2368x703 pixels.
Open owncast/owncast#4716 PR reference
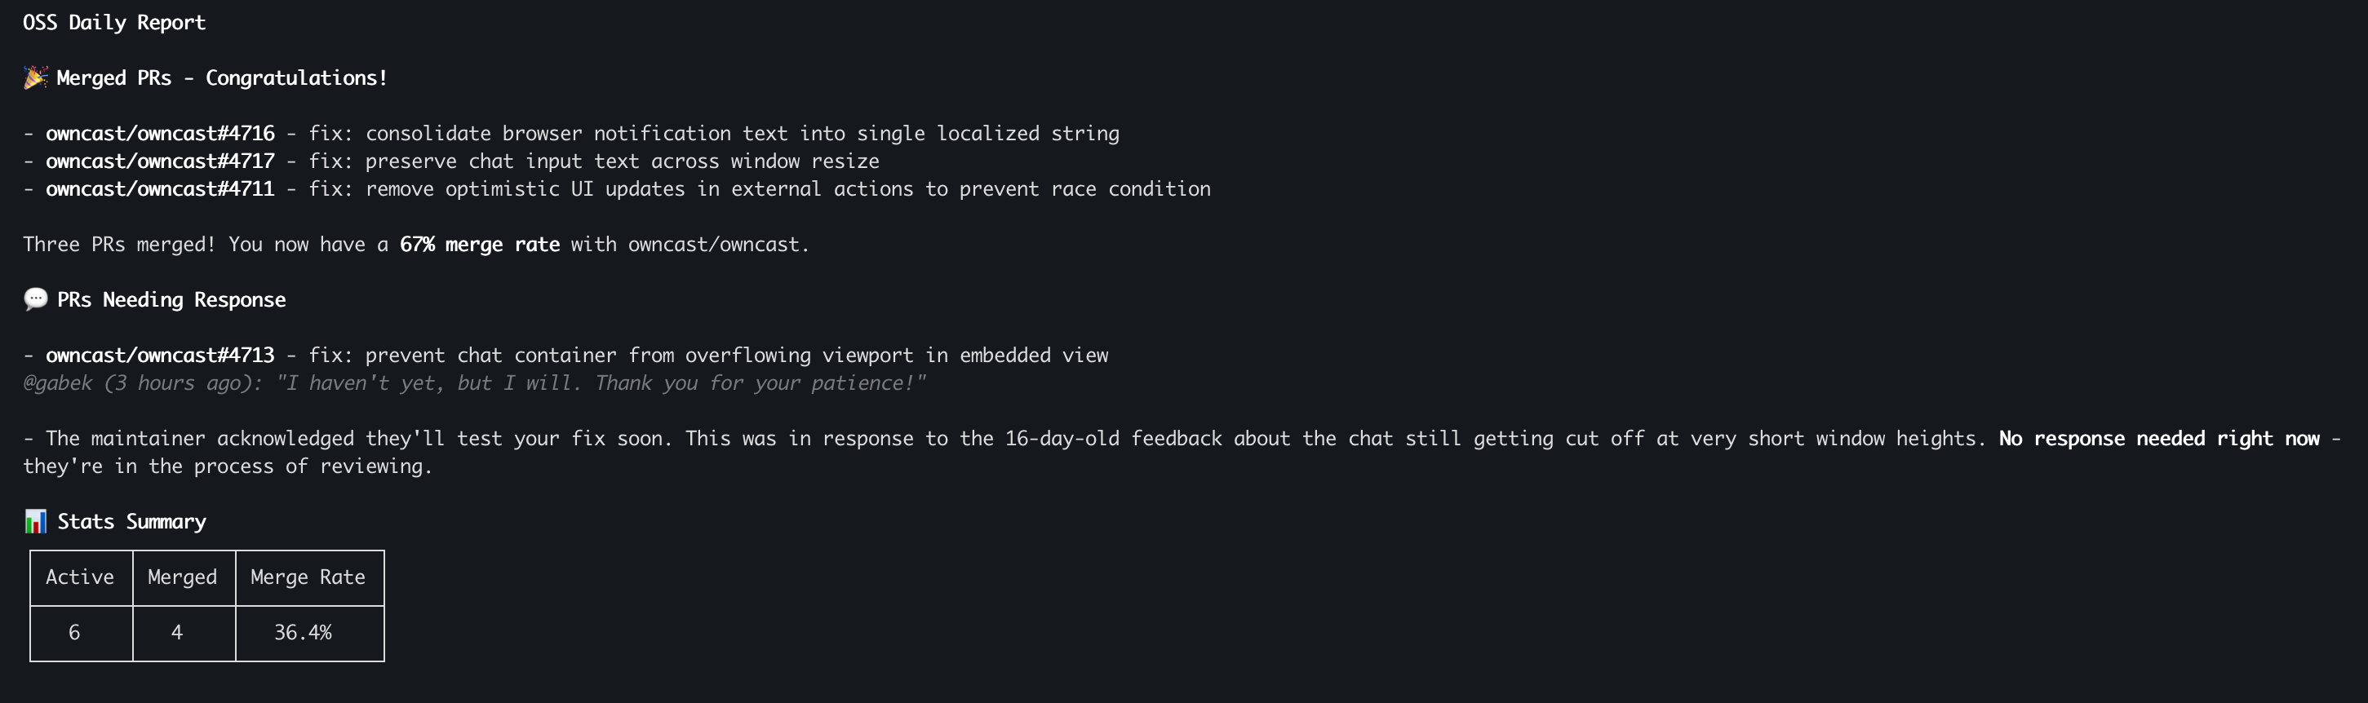point(160,133)
